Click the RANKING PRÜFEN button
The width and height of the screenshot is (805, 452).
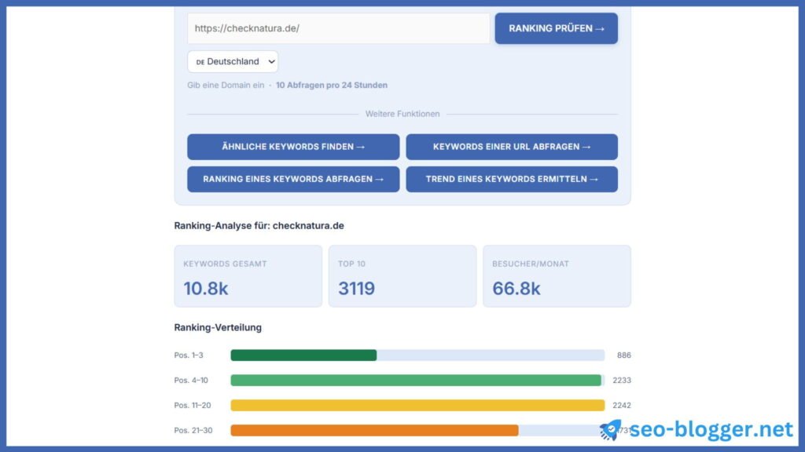(x=556, y=28)
